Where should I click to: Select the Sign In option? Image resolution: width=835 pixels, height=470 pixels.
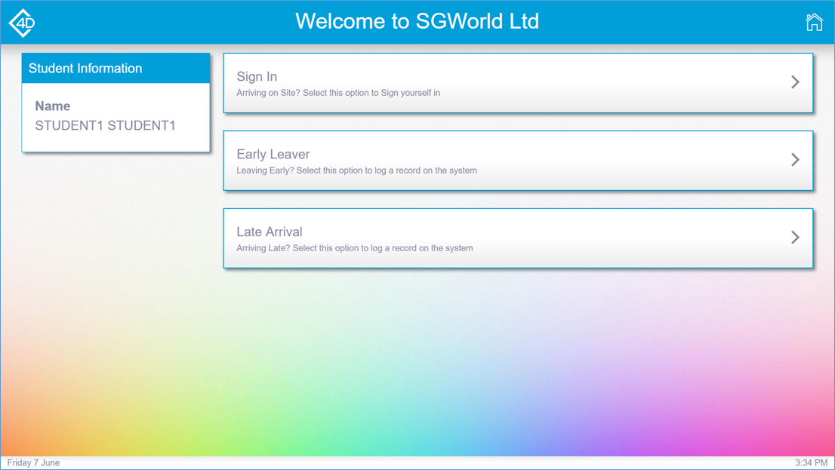pos(518,83)
